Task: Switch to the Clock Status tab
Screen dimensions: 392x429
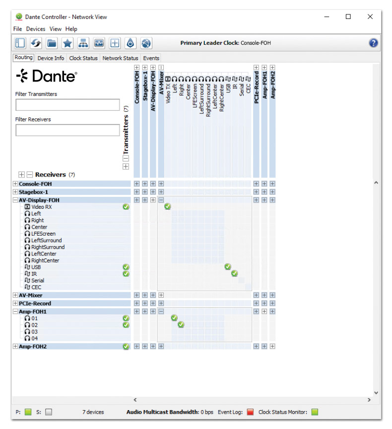Action: coord(83,58)
